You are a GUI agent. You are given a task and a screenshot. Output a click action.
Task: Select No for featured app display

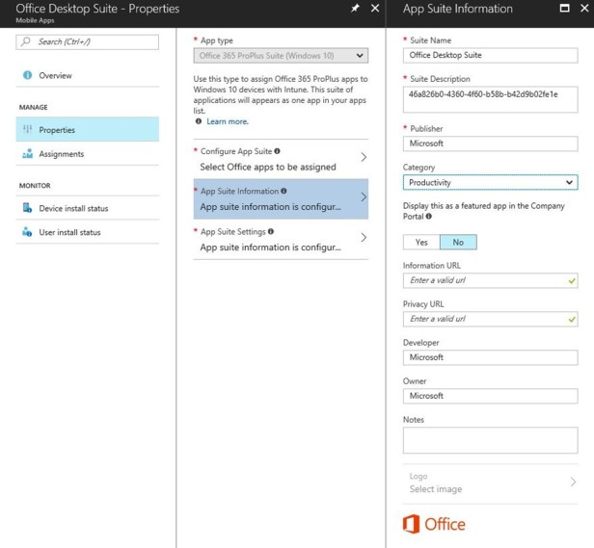pyautogui.click(x=457, y=242)
